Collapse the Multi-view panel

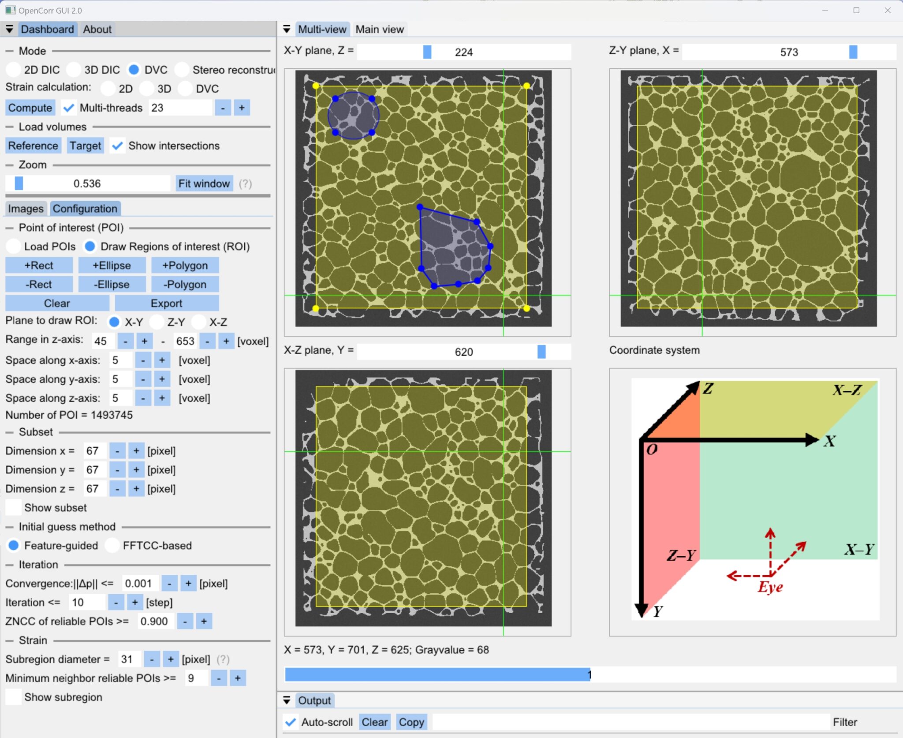[x=287, y=29]
